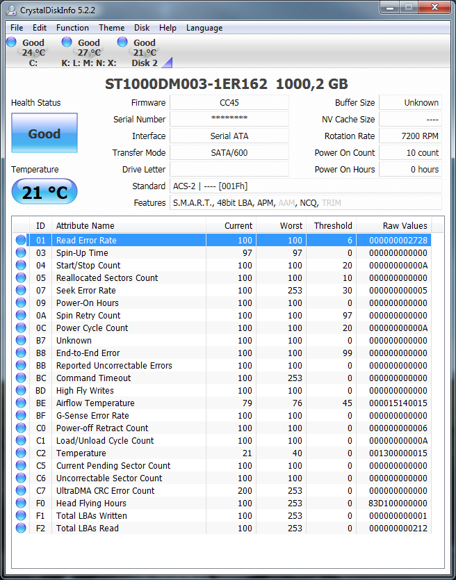Screen dimensions: 456x580
Task: Select the C: disk Good status icon
Action: 11,42
